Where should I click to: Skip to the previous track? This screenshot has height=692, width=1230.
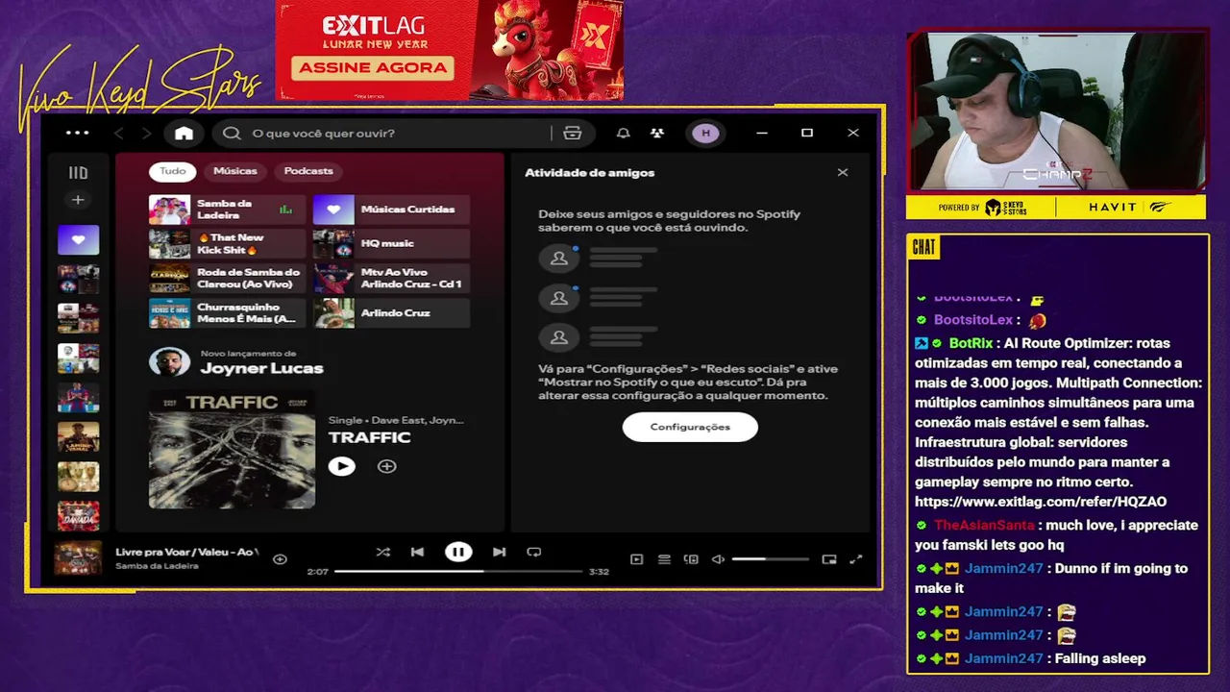click(x=417, y=552)
